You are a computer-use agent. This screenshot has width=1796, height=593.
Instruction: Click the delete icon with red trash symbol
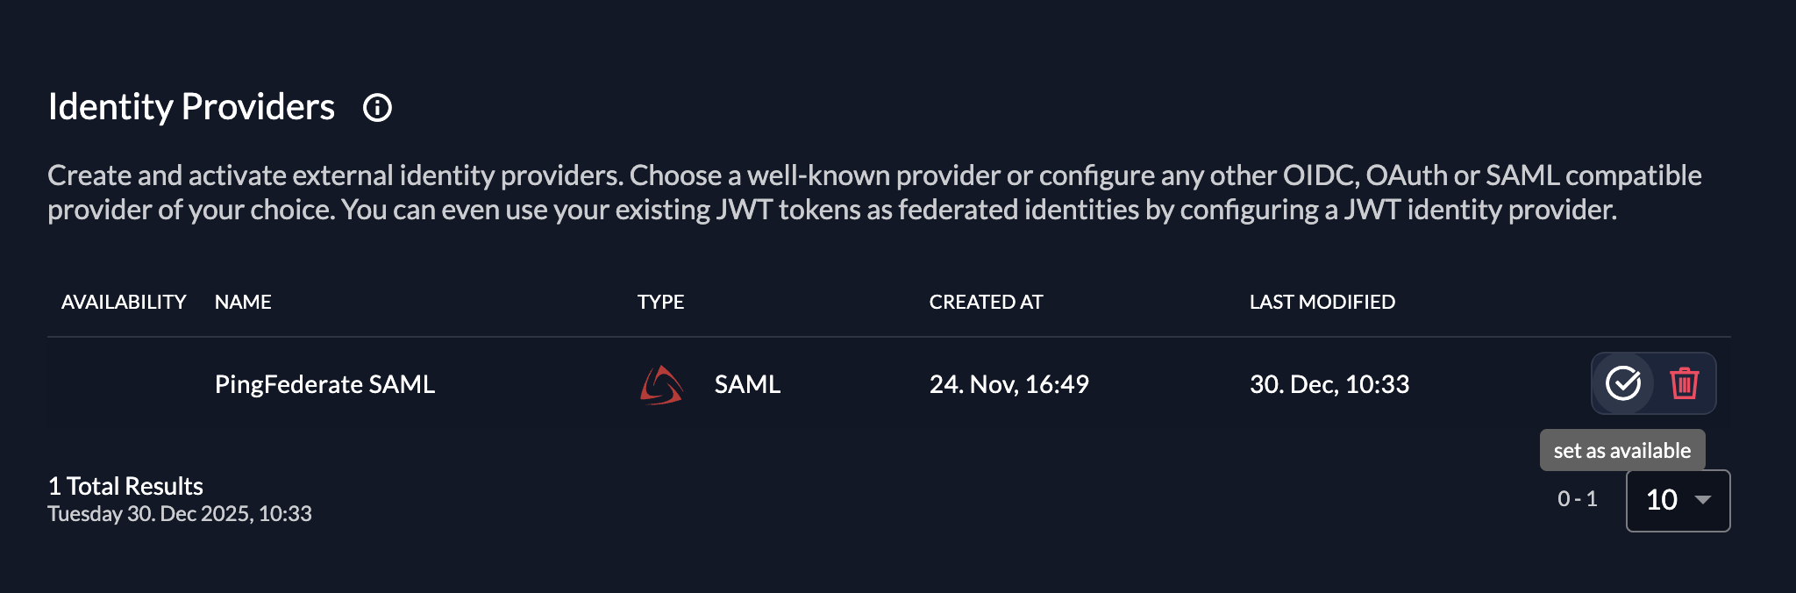tap(1683, 383)
